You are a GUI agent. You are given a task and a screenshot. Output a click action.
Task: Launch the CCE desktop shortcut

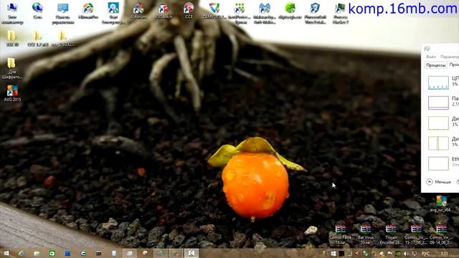pos(189,11)
